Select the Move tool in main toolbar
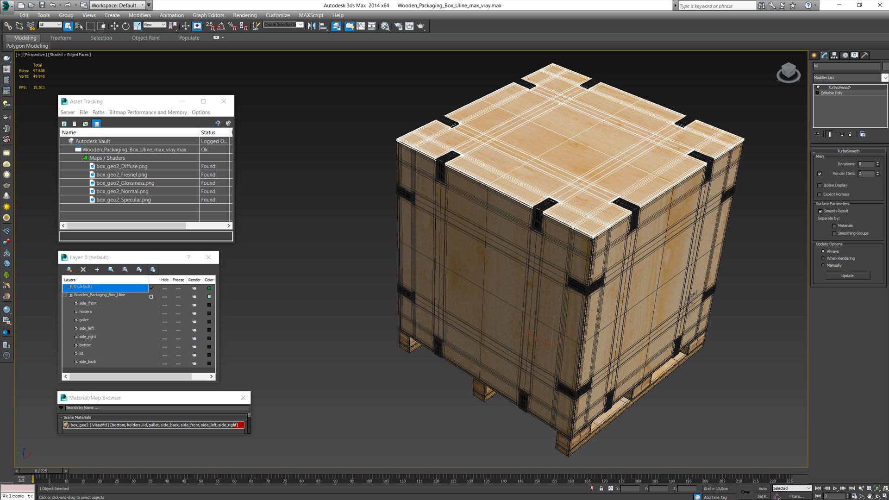Image resolution: width=889 pixels, height=500 pixels. coord(114,26)
